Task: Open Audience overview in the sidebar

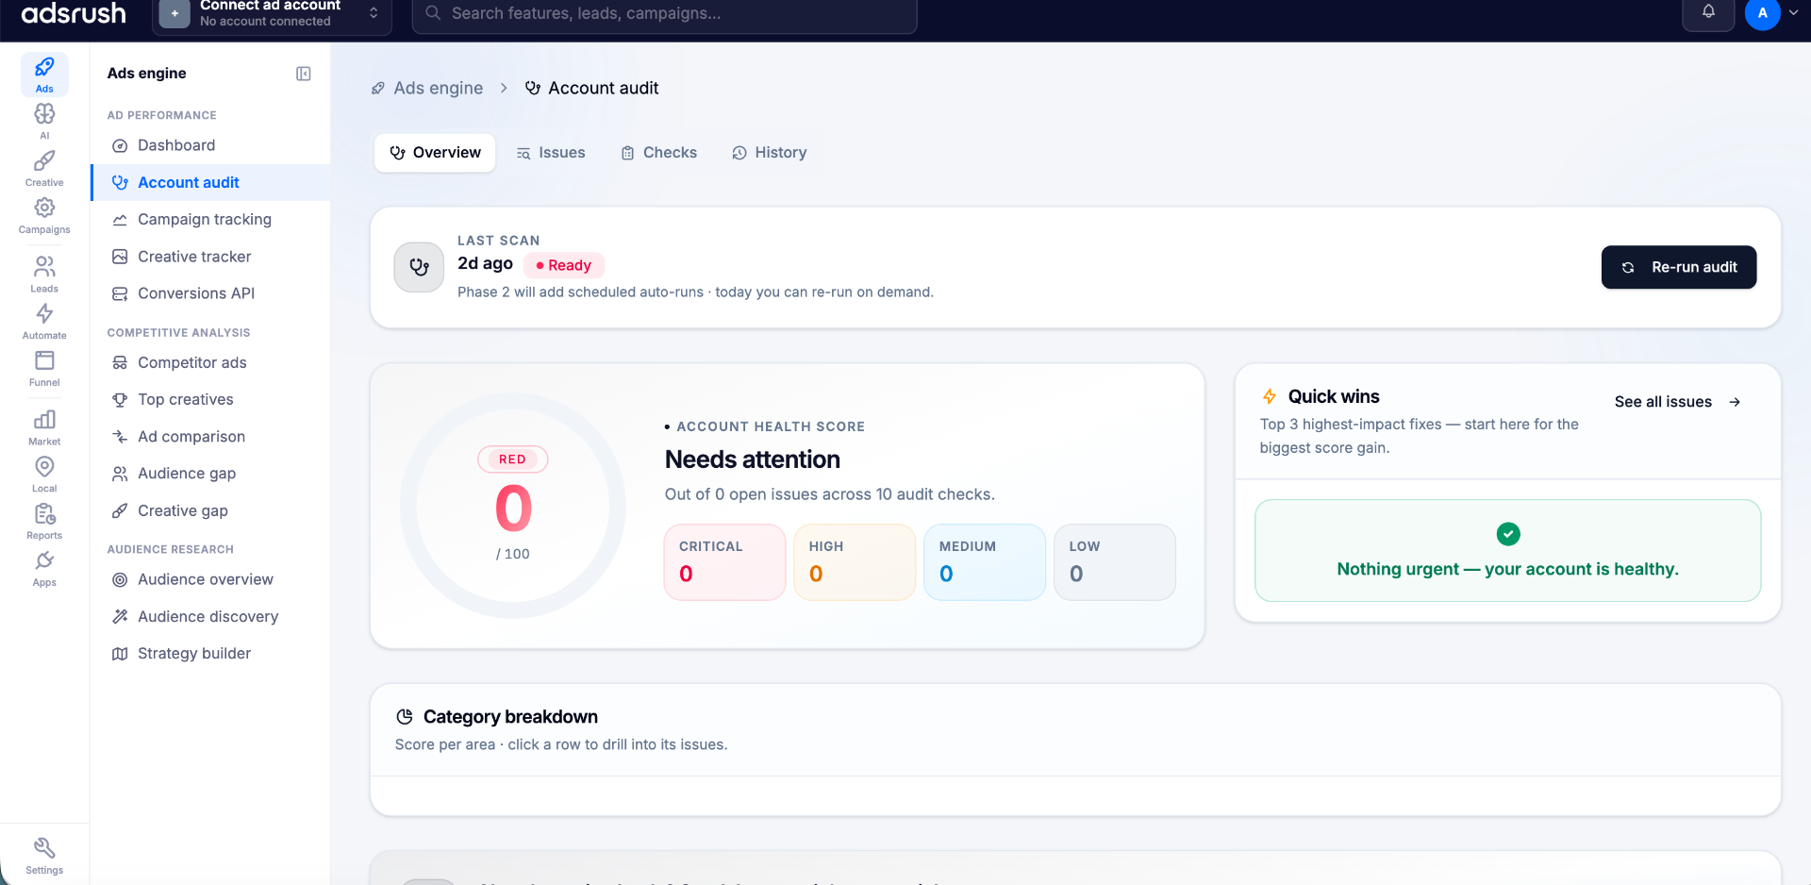Action: pyautogui.click(x=210, y=579)
